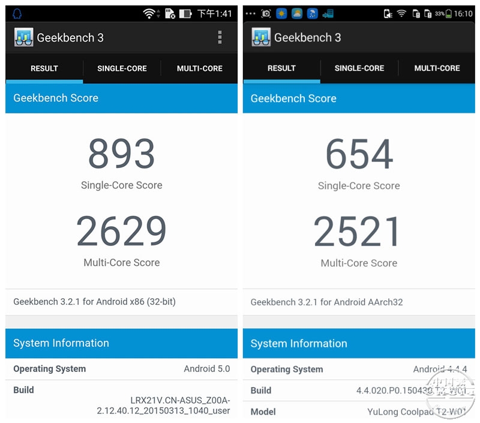Screen dimensions: 480x423
Task: Tap the partly cloudy weather icon
Action: (296, 13)
